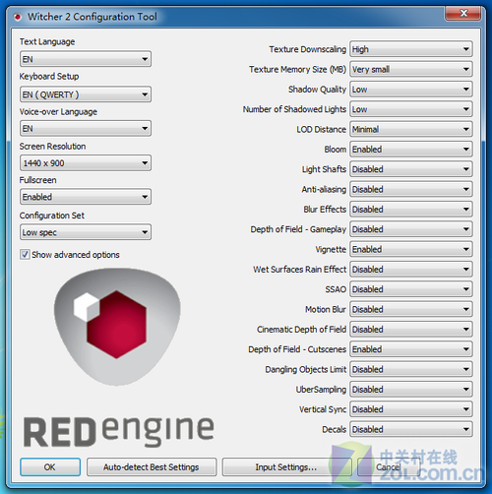The image size is (492, 494).
Task: Click the OK button
Action: [x=50, y=467]
